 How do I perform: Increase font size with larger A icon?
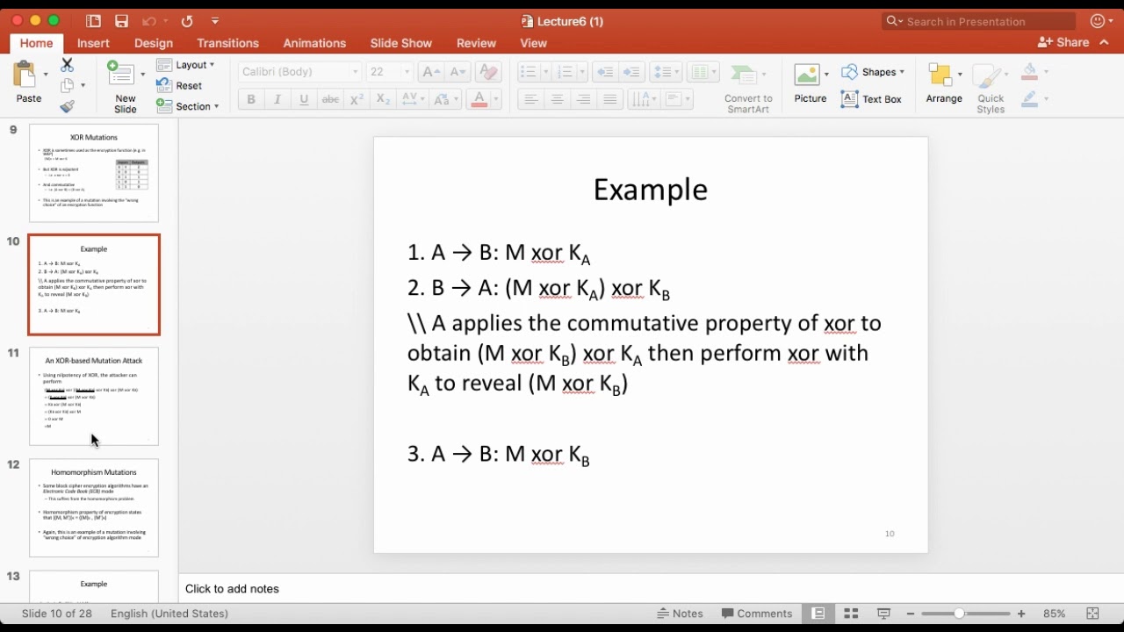(430, 72)
